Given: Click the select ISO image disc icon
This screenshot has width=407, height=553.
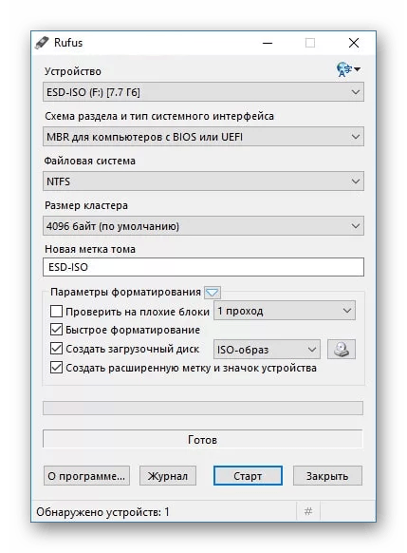Looking at the screenshot, I should pyautogui.click(x=342, y=349).
